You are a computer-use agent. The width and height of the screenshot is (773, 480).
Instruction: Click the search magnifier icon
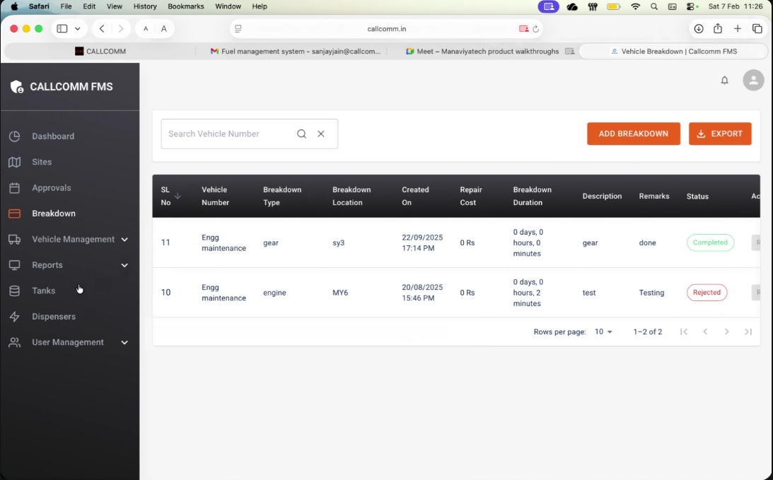click(301, 133)
